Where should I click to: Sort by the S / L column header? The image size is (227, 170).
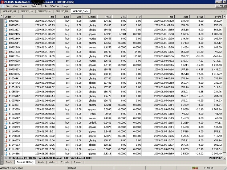119,17
